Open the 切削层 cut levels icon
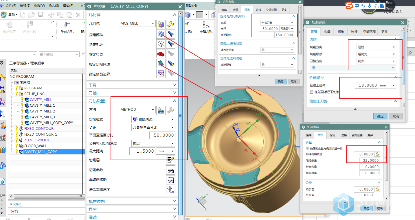Screen dimensions: 415x220 (x=171, y=160)
